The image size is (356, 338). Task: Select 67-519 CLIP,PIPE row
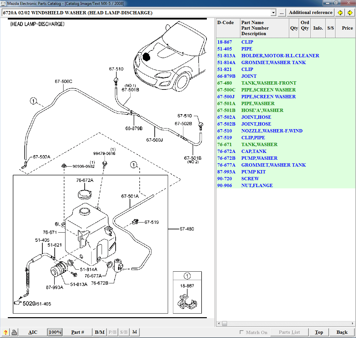[286, 138]
